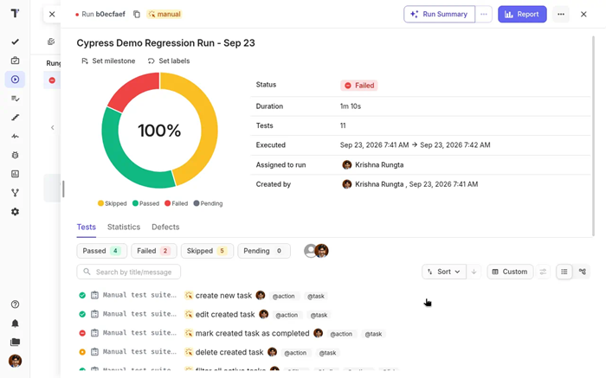Click @action tag on create new task
Image resolution: width=606 pixels, height=378 pixels.
(284, 296)
